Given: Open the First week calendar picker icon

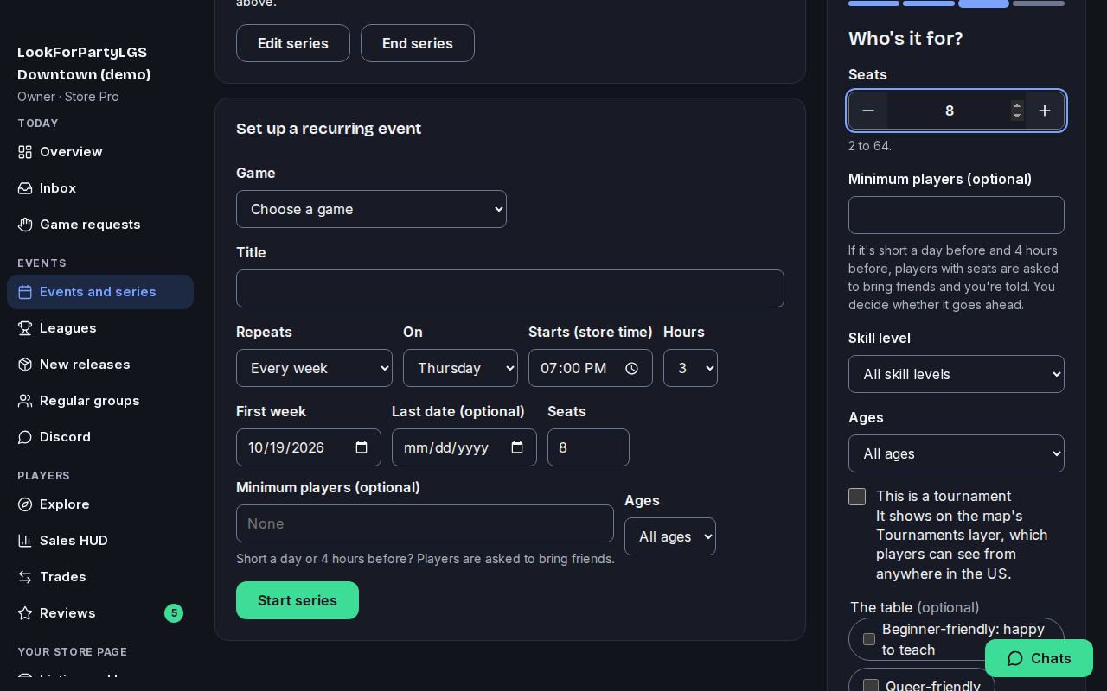Looking at the screenshot, I should pyautogui.click(x=362, y=447).
